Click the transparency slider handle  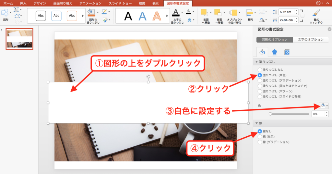(270, 114)
